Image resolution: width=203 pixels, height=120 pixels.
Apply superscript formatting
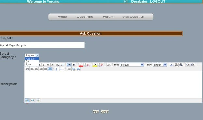[x=62, y=65]
